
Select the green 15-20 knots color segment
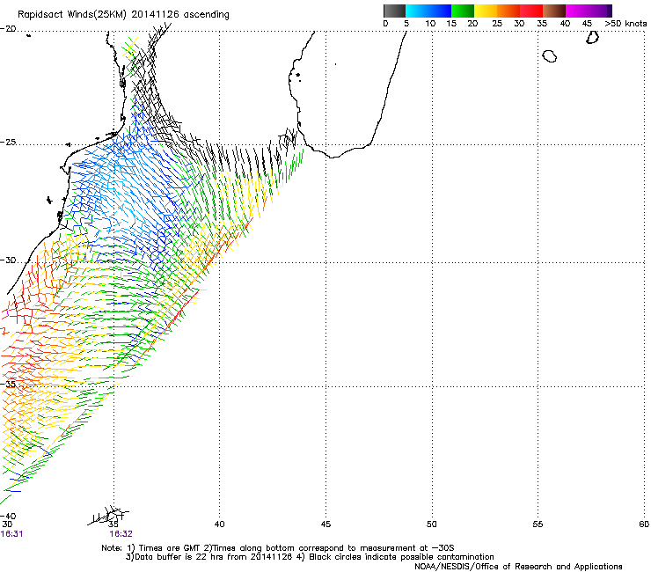(463, 11)
